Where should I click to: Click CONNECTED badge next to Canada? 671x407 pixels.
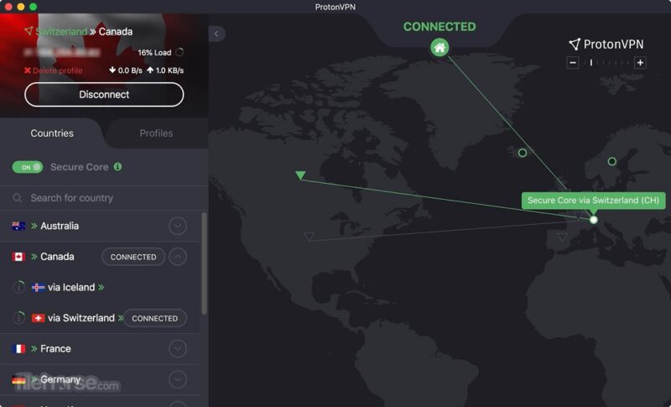(133, 257)
